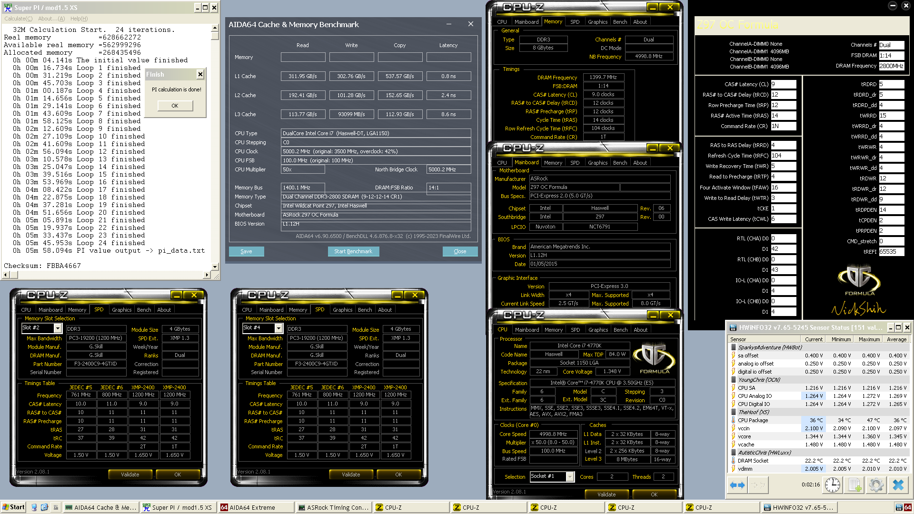
Task: Open Calculate menu in Super PI
Action: (19, 19)
